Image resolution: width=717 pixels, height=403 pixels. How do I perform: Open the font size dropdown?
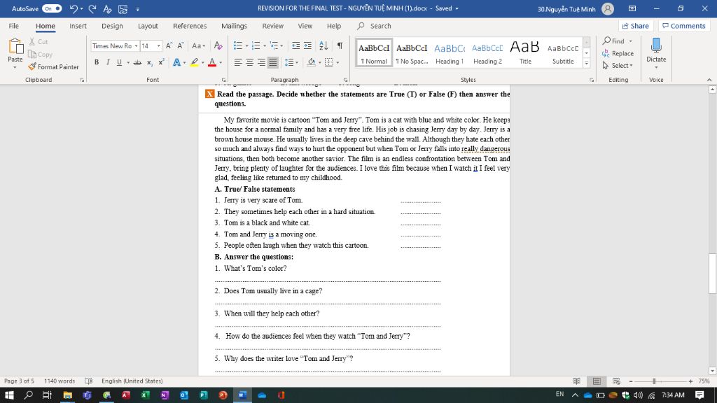(159, 45)
